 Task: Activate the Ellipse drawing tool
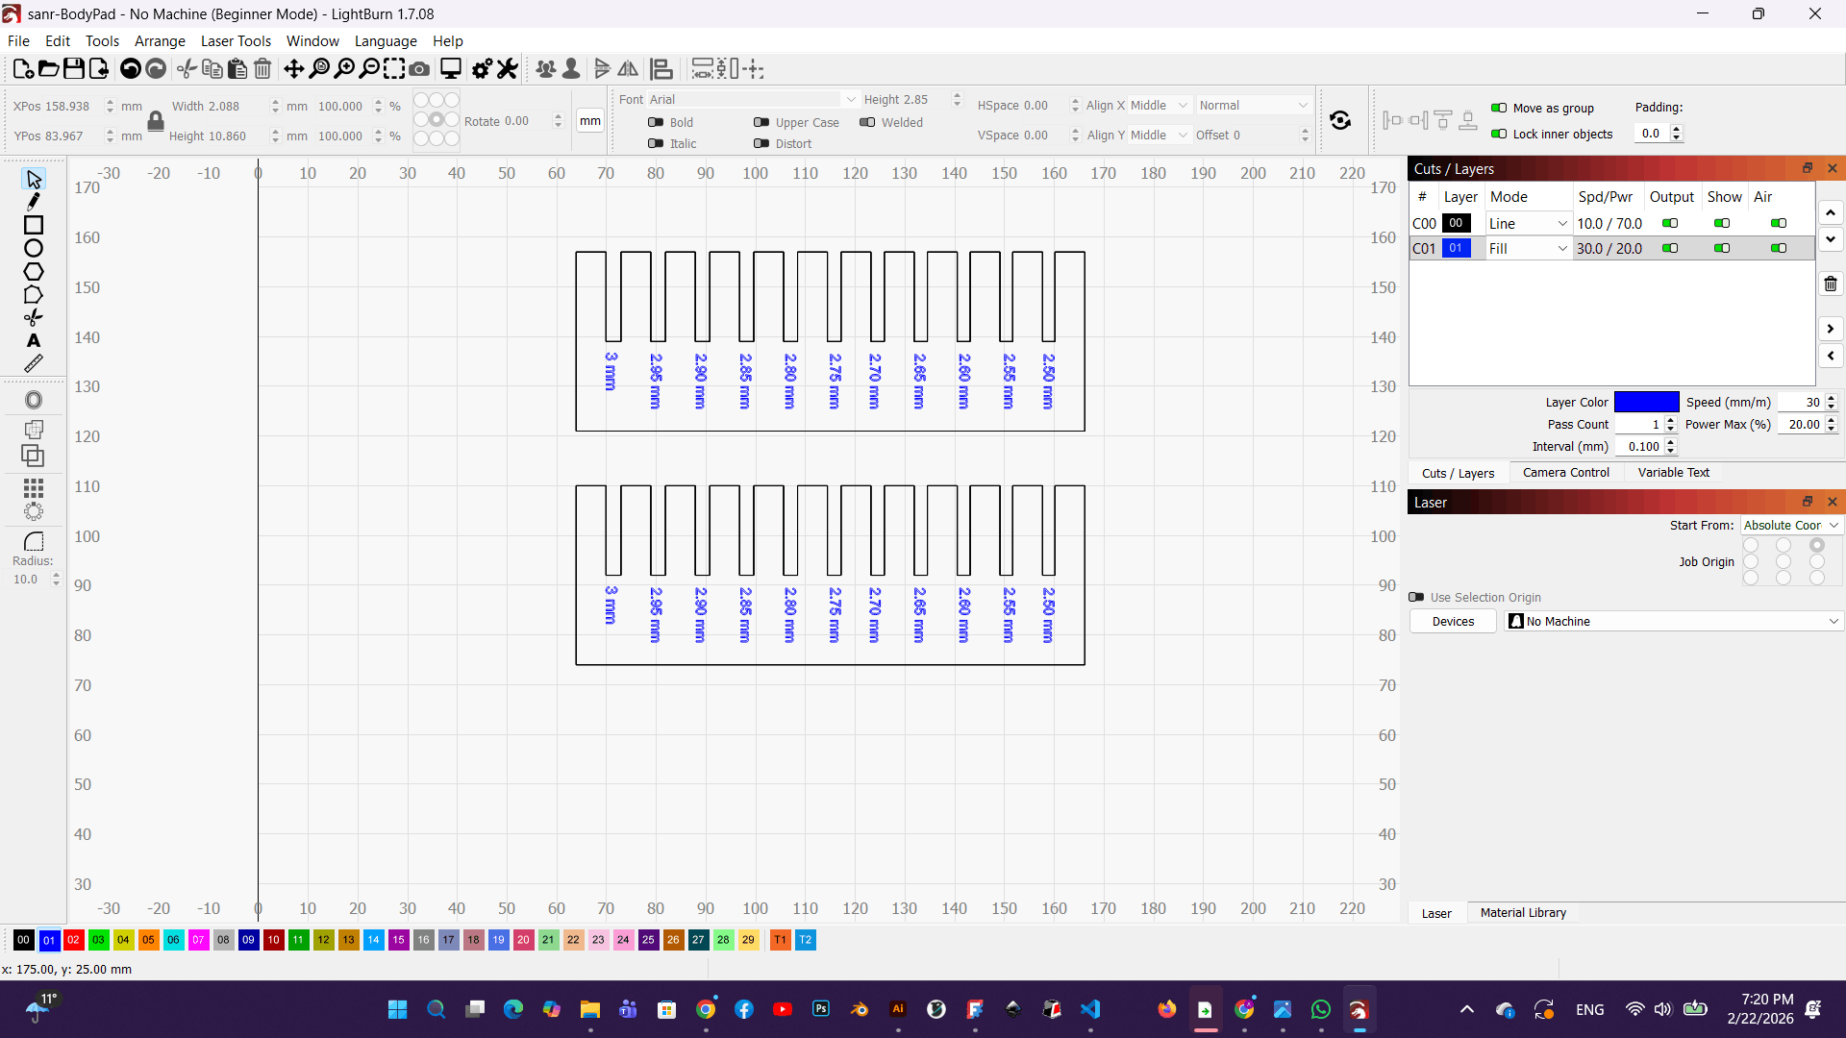point(33,248)
